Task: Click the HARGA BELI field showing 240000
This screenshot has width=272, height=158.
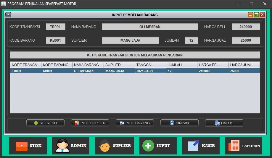Action: (x=246, y=27)
